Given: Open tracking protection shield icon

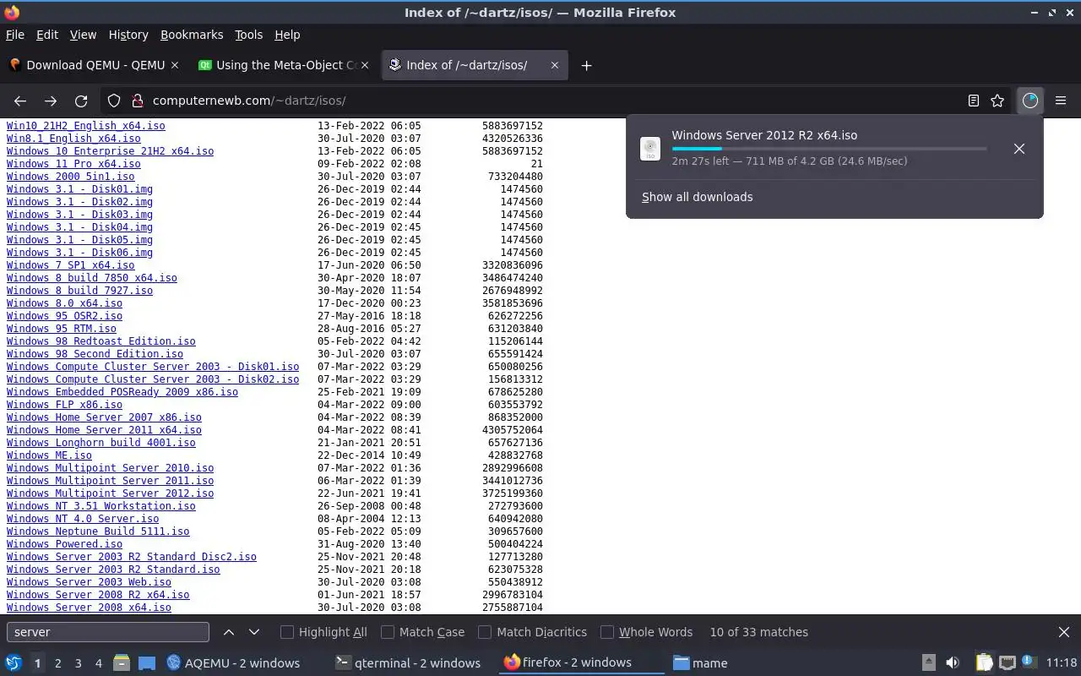Looking at the screenshot, I should coord(114,101).
